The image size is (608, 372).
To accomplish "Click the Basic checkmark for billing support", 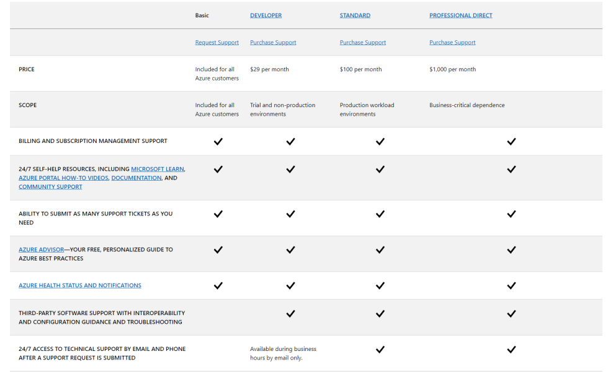I will click(x=218, y=141).
